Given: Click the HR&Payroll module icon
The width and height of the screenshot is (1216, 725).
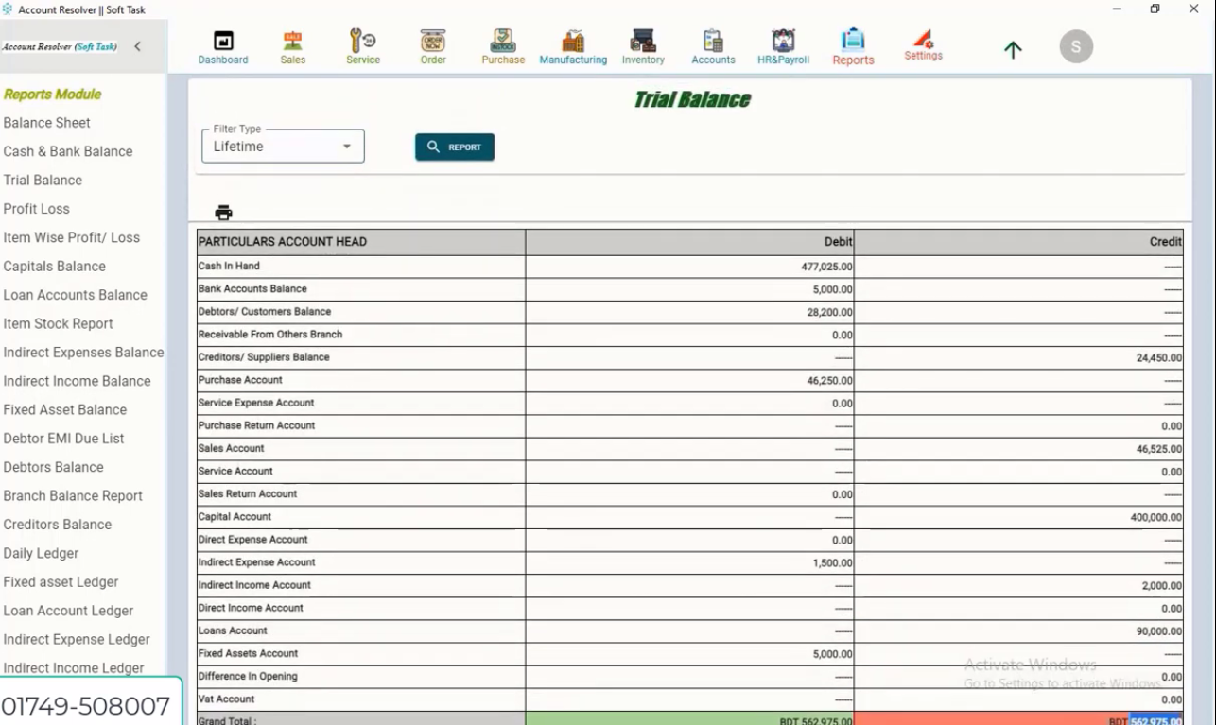Looking at the screenshot, I should (781, 44).
